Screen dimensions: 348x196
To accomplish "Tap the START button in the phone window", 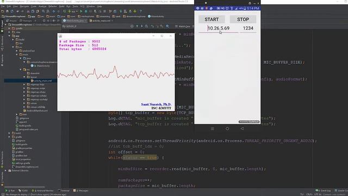I will point(212,20).
